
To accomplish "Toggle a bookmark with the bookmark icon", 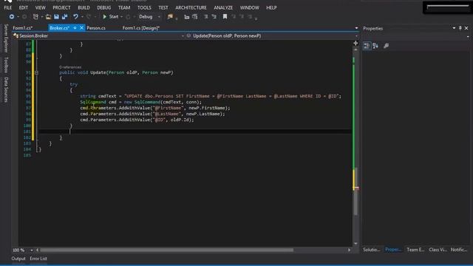I will 225,17.
